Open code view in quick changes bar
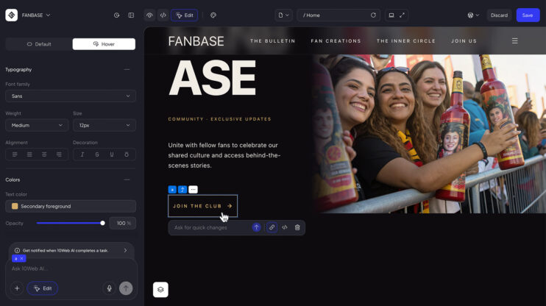The image size is (546, 306). [x=285, y=227]
